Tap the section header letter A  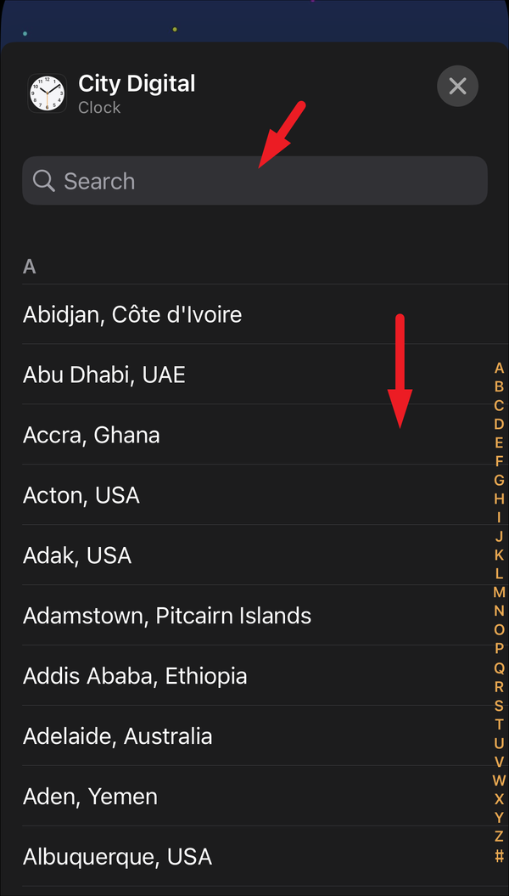30,266
